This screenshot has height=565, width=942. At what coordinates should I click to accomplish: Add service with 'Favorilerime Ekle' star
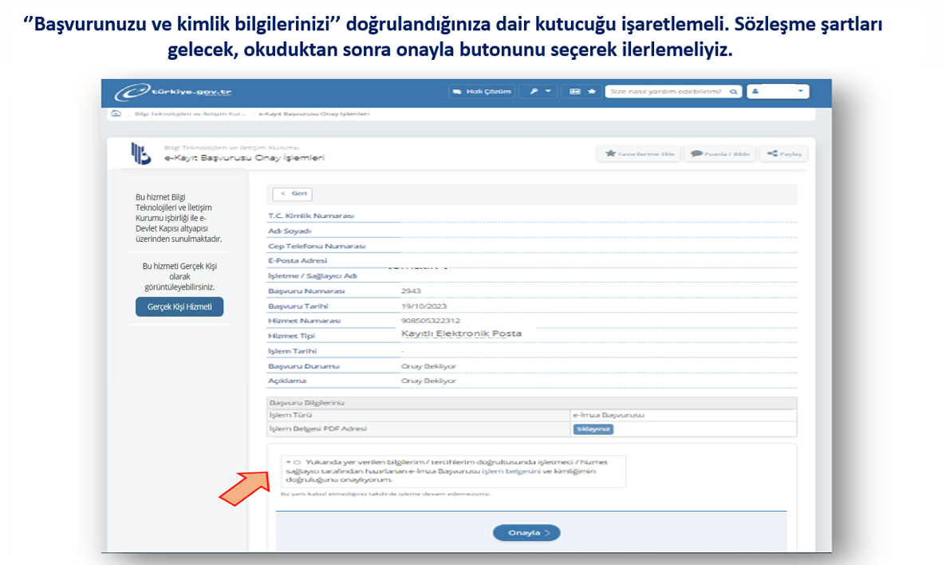[640, 154]
